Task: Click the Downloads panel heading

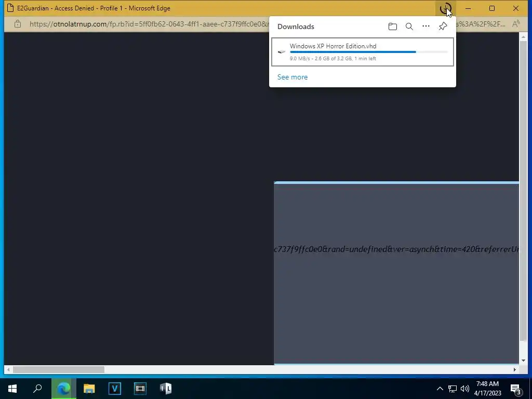Action: [x=296, y=26]
